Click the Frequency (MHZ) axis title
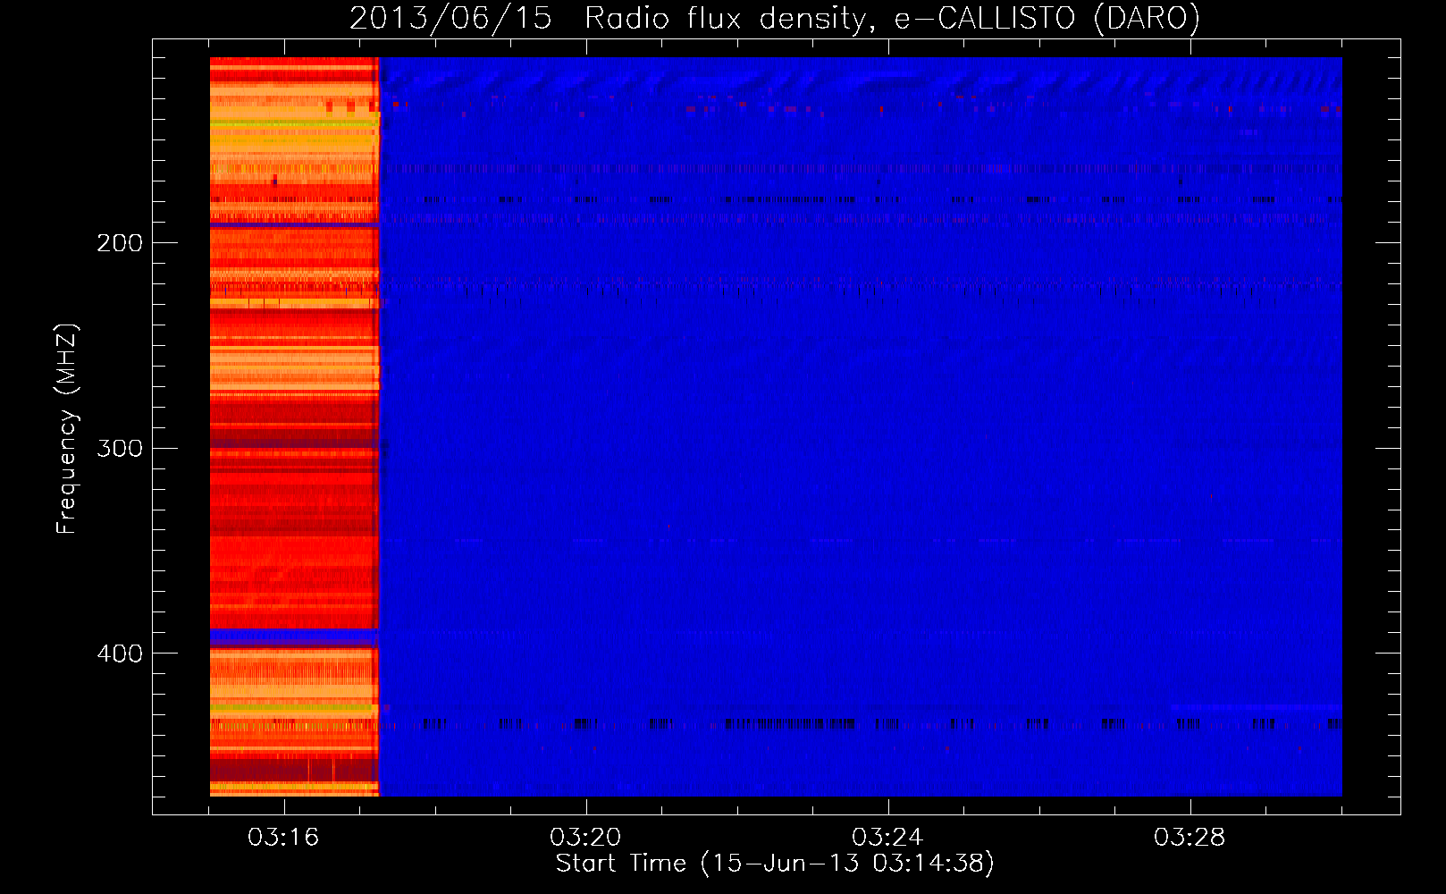The height and width of the screenshot is (894, 1446). 67,429
